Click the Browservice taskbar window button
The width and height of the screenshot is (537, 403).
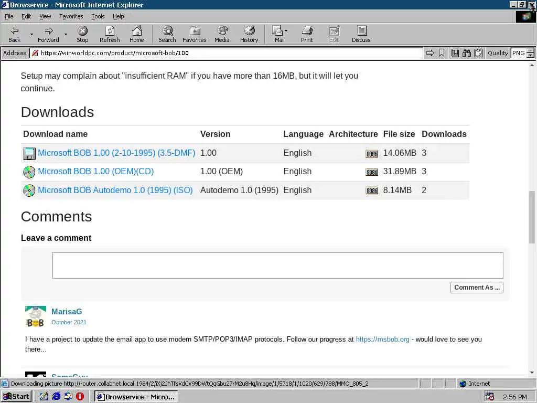[x=136, y=397]
